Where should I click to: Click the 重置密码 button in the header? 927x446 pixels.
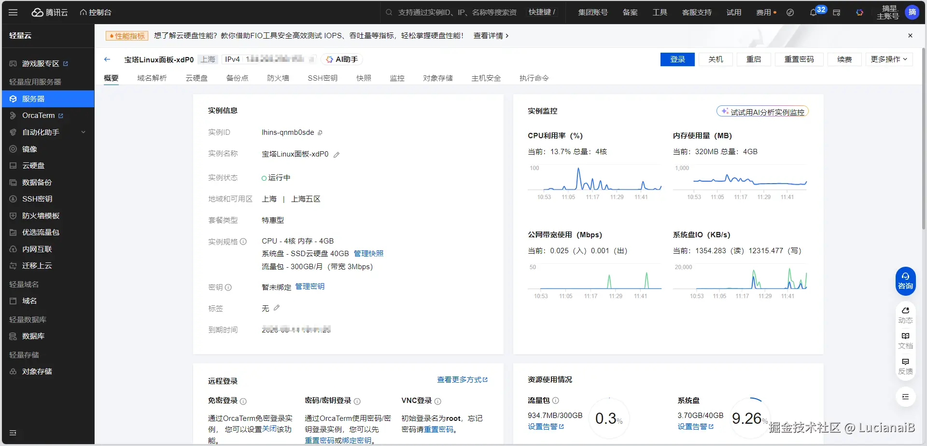pyautogui.click(x=799, y=59)
